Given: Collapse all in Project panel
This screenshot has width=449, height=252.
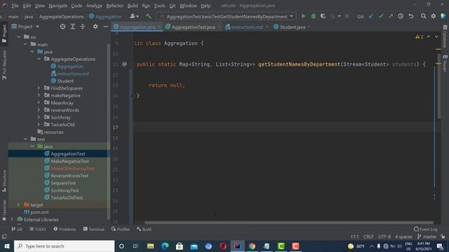Looking at the screenshot, I should [83, 27].
